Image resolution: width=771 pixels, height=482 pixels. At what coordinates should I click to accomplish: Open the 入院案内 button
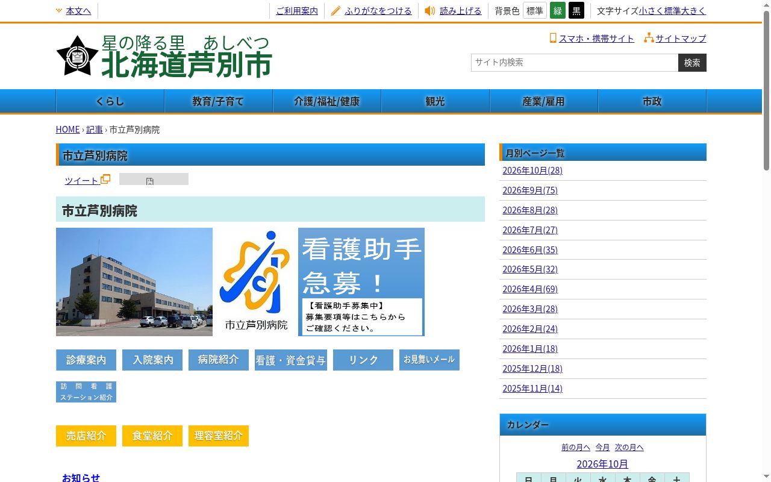(152, 360)
